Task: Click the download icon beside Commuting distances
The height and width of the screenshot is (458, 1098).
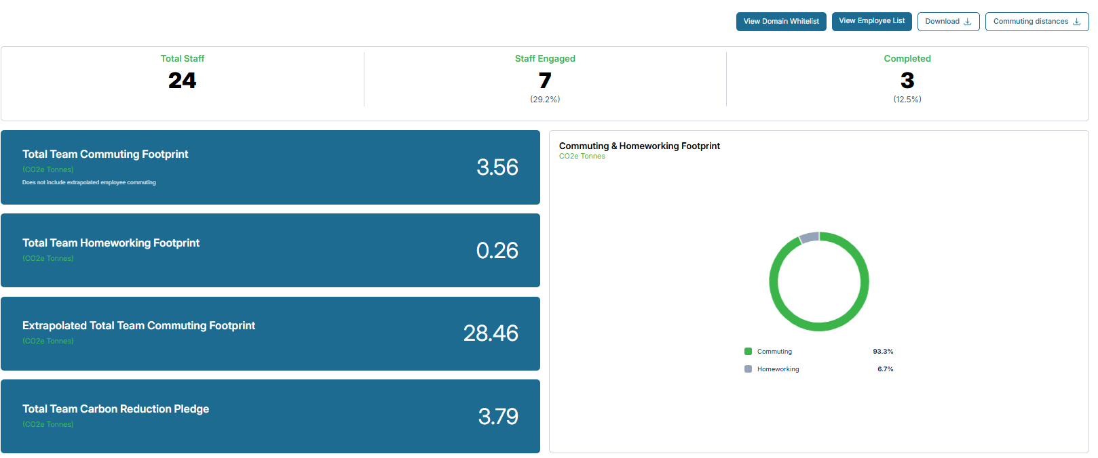Action: point(1076,22)
